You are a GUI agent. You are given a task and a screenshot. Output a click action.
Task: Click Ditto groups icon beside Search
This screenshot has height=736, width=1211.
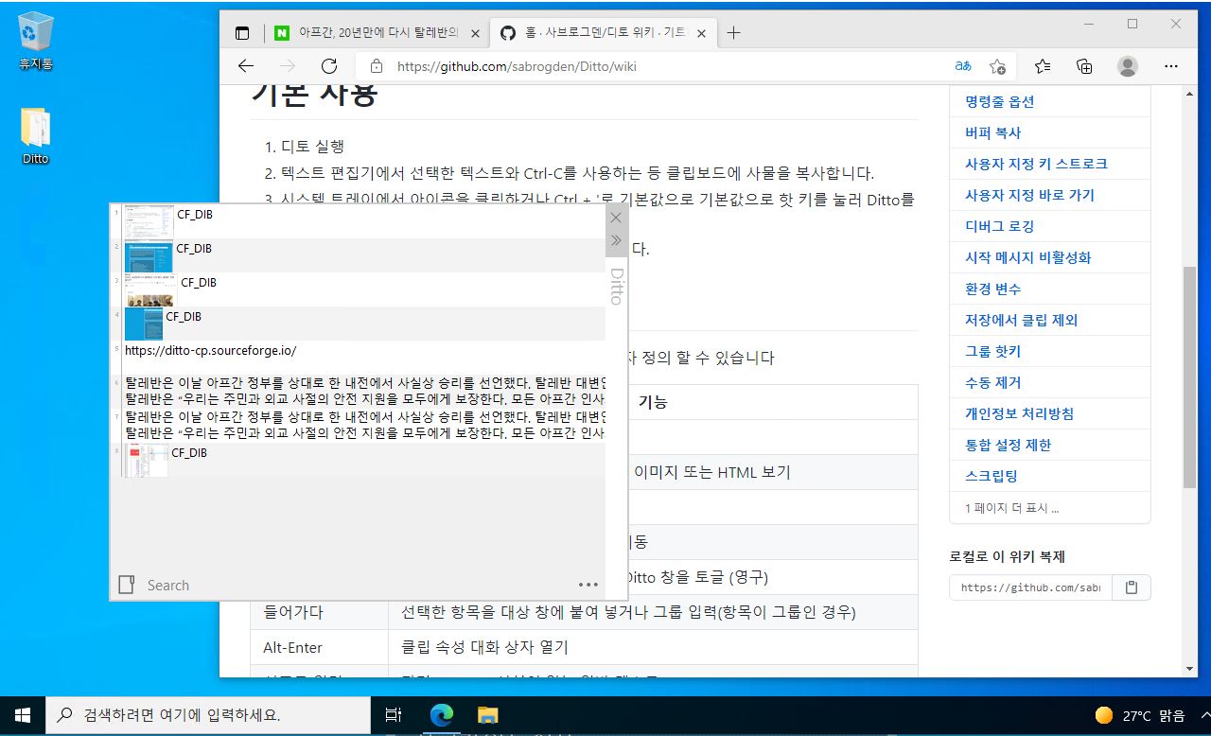[x=126, y=585]
